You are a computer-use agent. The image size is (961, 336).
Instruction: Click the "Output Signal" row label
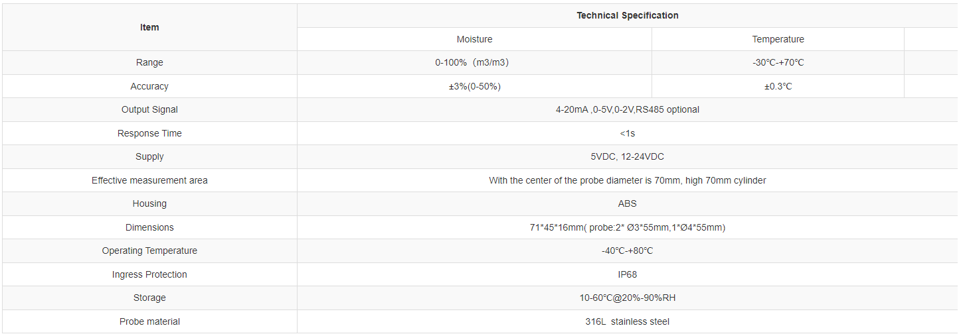(x=149, y=109)
